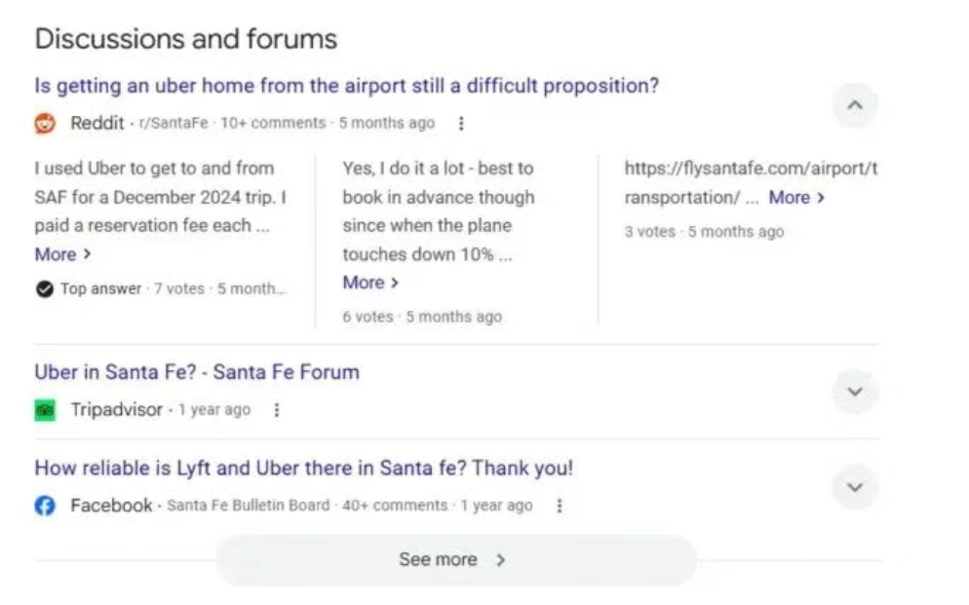Expand the Facebook Lyft and Uber result

(855, 488)
